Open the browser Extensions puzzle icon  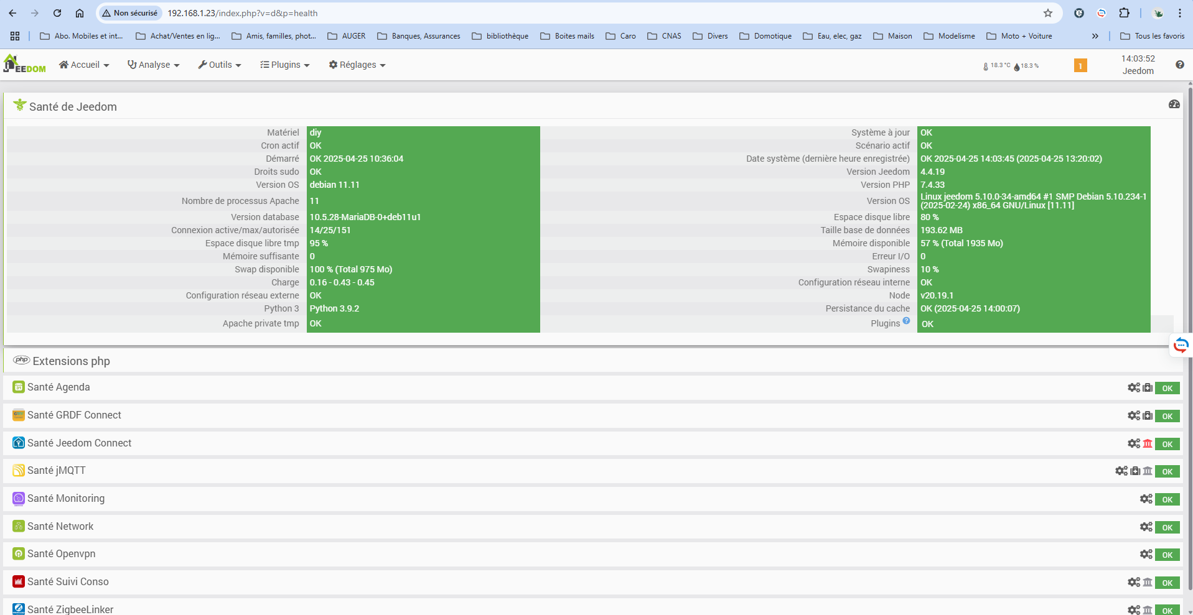[1124, 13]
